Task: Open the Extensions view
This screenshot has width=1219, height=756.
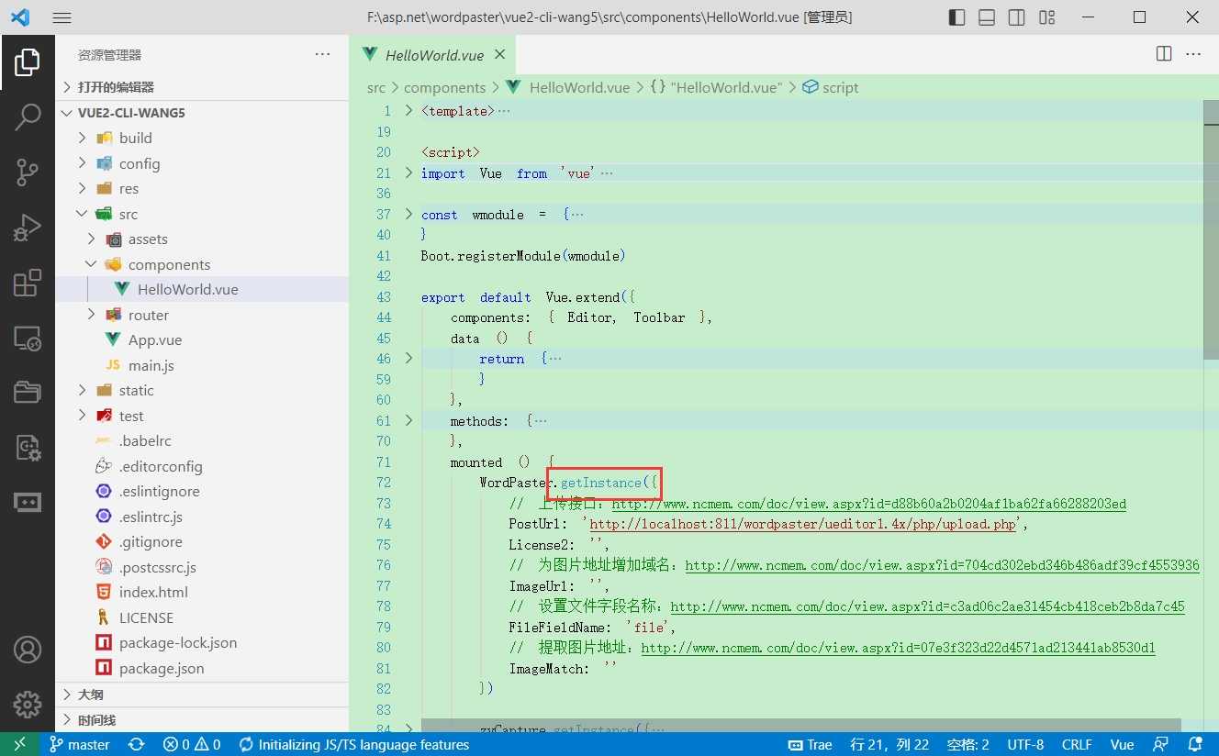Action: [28, 283]
